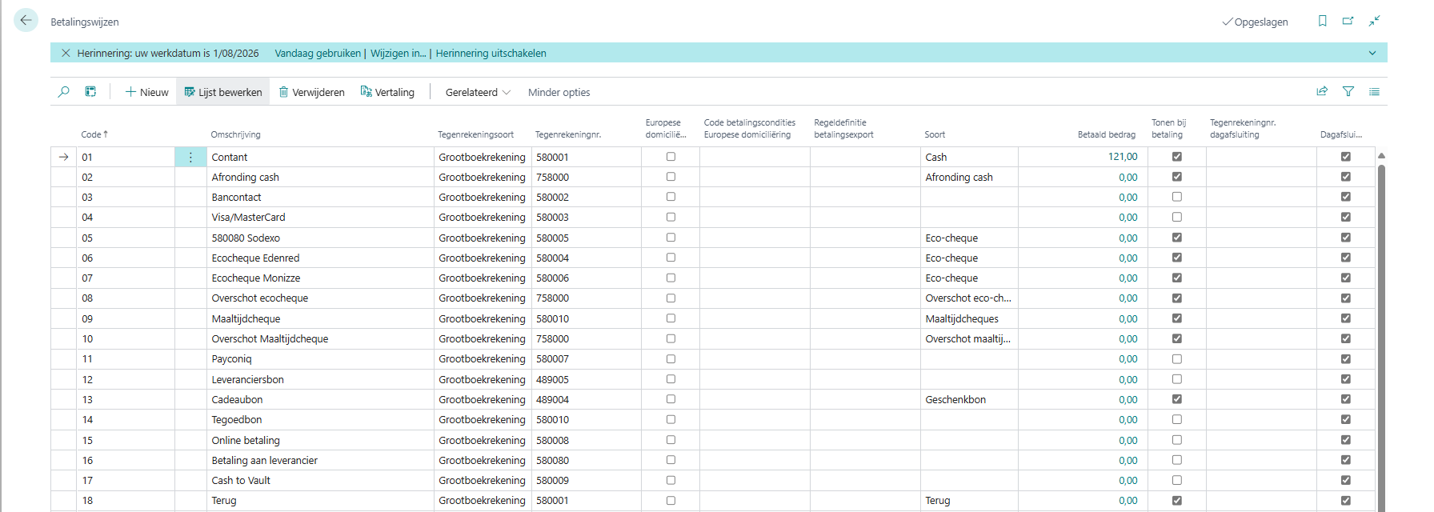Check Europese domiciliëring for Payconiq row
1434x512 pixels.
tap(671, 359)
